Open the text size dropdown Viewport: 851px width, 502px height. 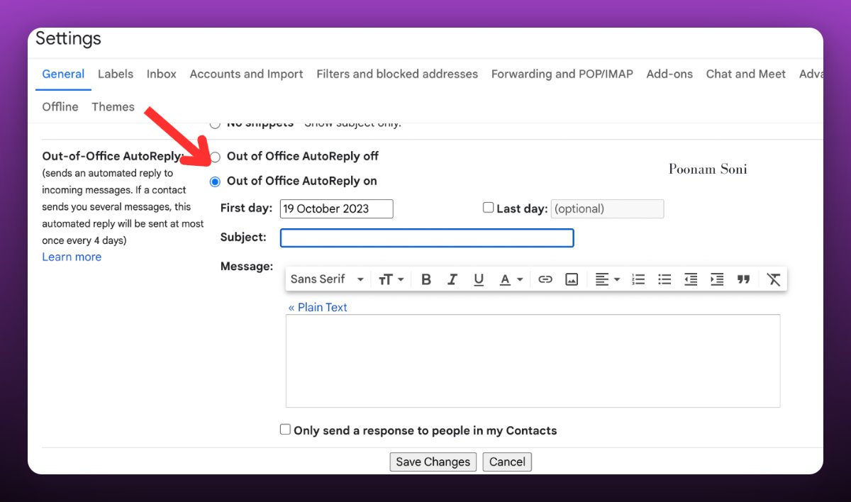coord(391,279)
